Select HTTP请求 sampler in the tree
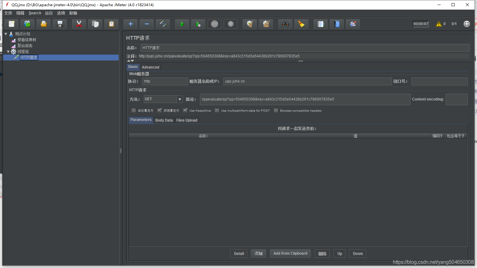Image resolution: width=477 pixels, height=268 pixels. [x=29, y=57]
